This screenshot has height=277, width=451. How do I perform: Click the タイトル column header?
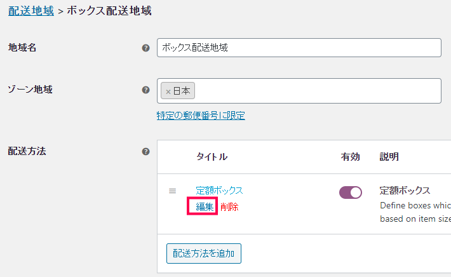click(212, 156)
